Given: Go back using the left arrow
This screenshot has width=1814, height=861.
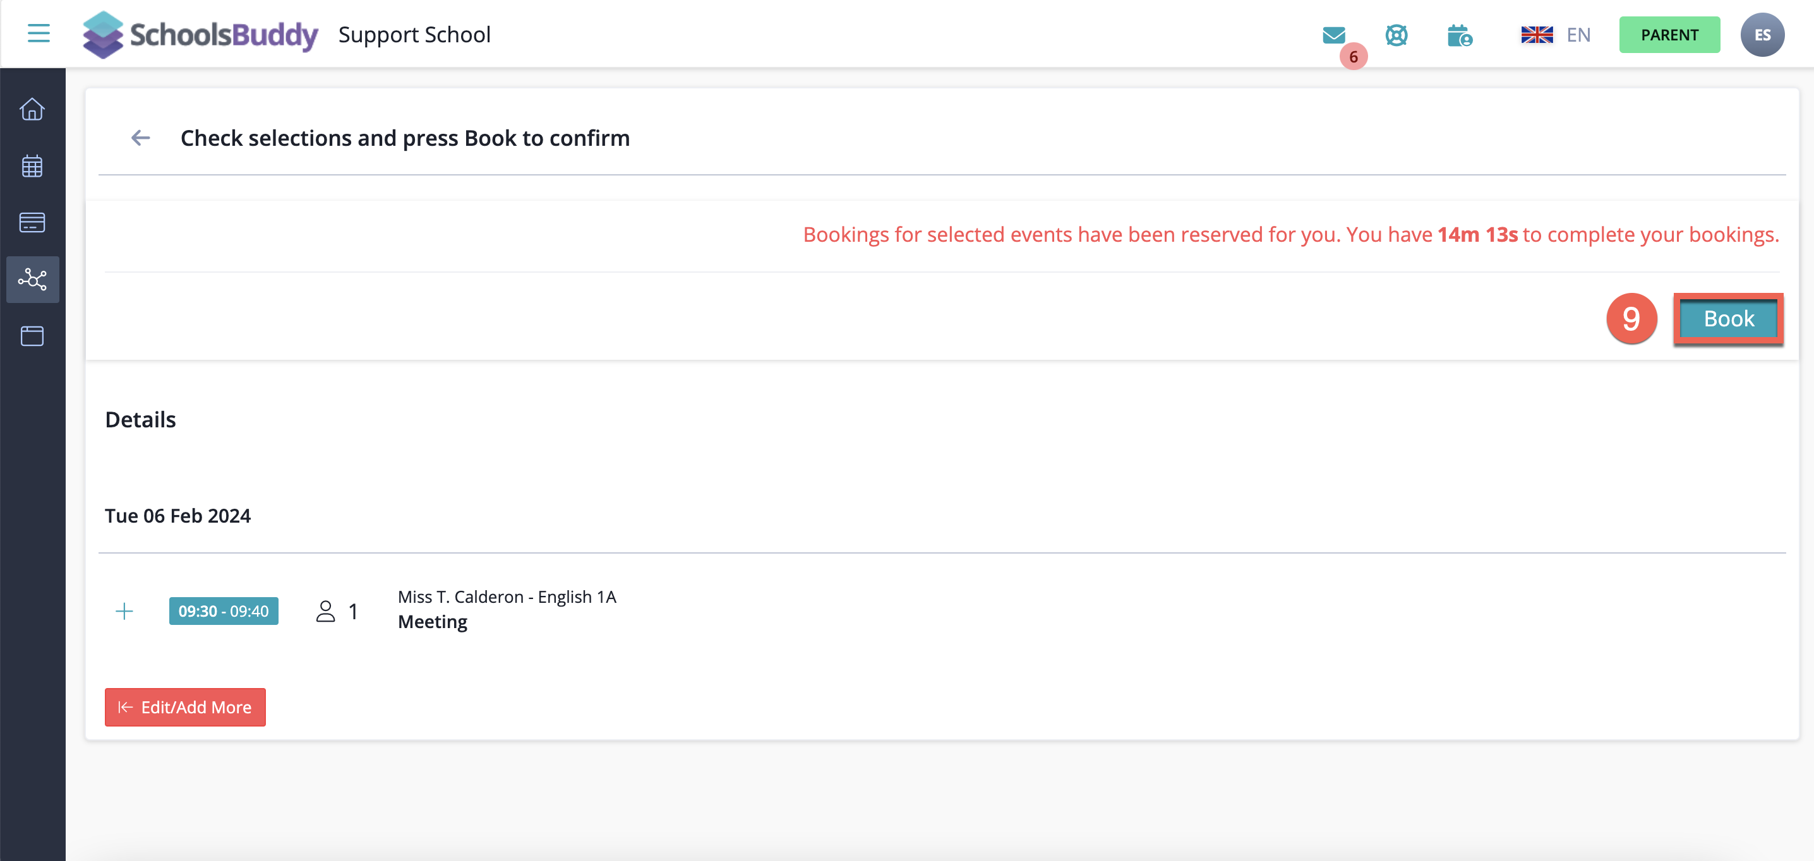Looking at the screenshot, I should click(x=141, y=138).
